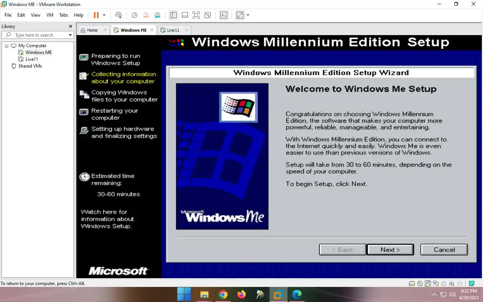Click the network icon in system tray

click(x=443, y=294)
